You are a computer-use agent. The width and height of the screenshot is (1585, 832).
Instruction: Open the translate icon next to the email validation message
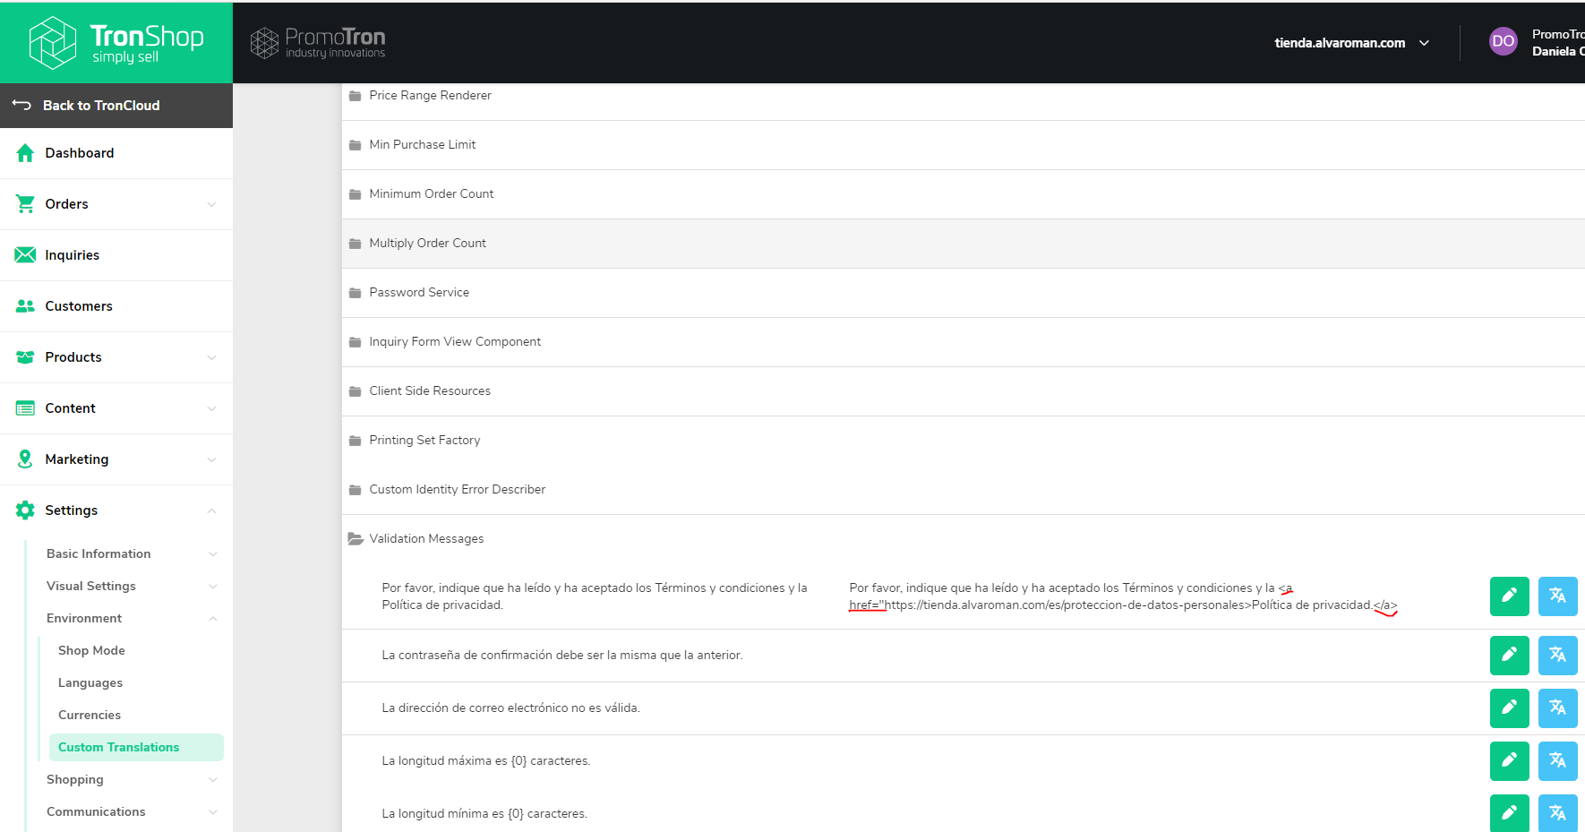pos(1558,708)
